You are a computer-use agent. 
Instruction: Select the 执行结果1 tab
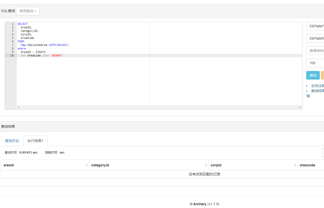[x=36, y=141]
